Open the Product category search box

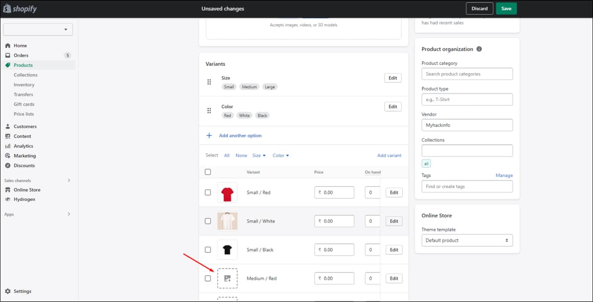click(467, 74)
